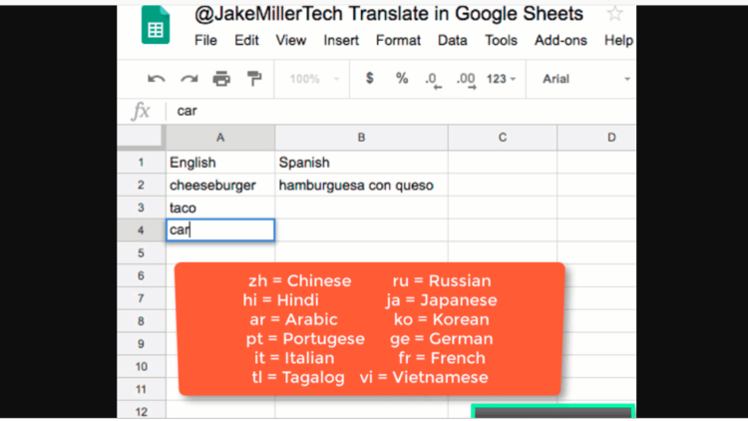748x421 pixels.
Task: Open the Format menu
Action: pyautogui.click(x=398, y=41)
